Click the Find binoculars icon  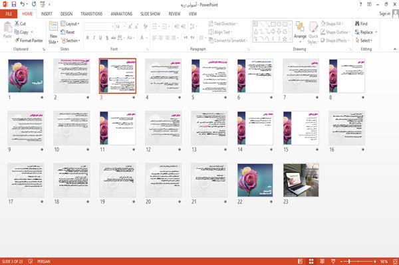[358, 23]
